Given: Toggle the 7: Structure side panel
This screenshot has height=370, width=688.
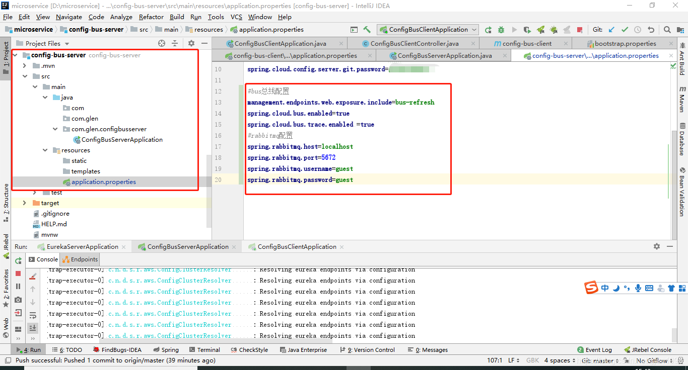Looking at the screenshot, I should [6, 203].
